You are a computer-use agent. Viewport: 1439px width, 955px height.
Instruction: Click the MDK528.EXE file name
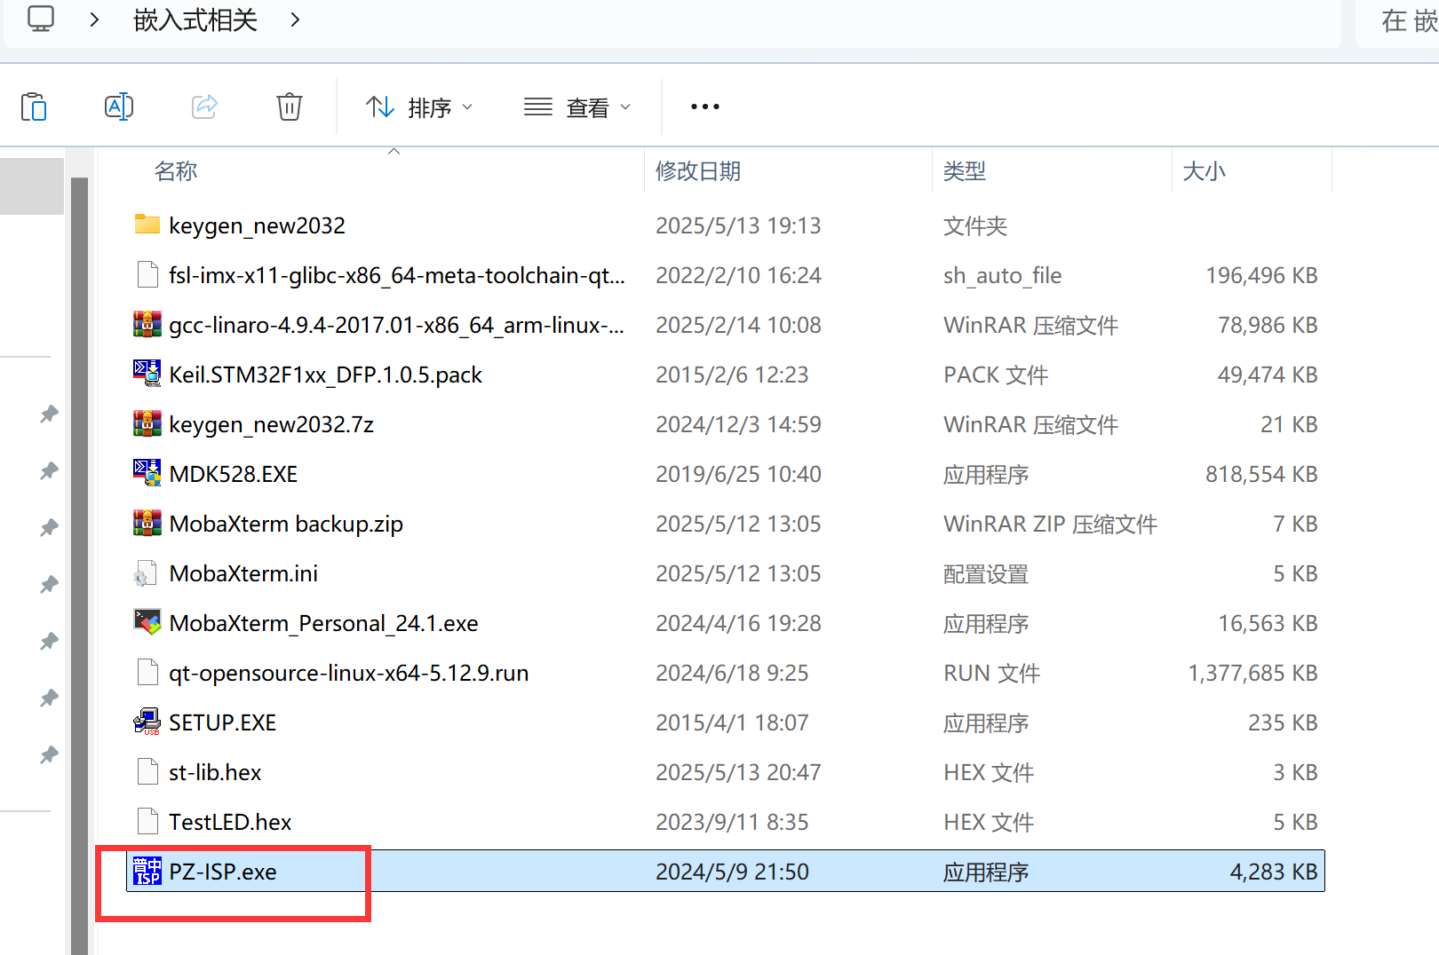(234, 474)
